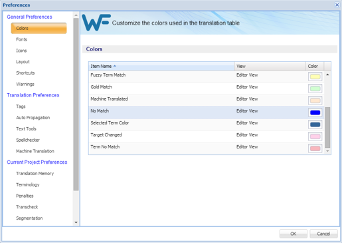Open Terminology project preferences

pos(27,184)
